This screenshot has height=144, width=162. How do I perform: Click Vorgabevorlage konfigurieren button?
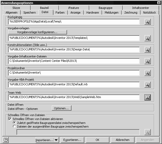pos(37,32)
